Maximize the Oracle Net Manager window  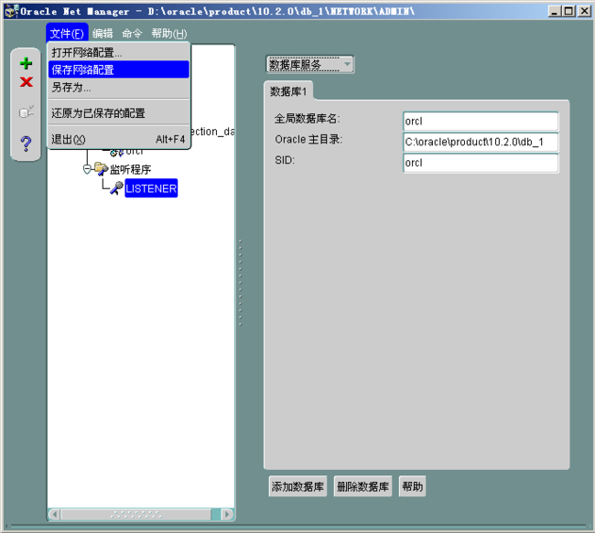(x=568, y=11)
